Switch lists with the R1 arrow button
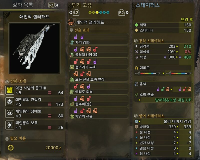200x160 pixels. (x=53, y=5)
